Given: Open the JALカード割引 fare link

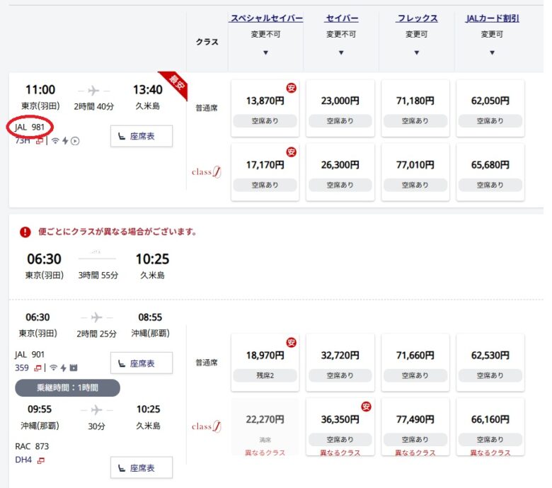Looking at the screenshot, I should click(492, 18).
